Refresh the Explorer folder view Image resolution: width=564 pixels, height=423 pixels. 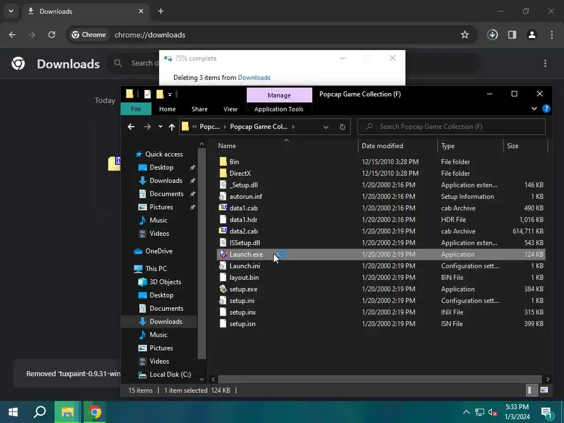343,127
